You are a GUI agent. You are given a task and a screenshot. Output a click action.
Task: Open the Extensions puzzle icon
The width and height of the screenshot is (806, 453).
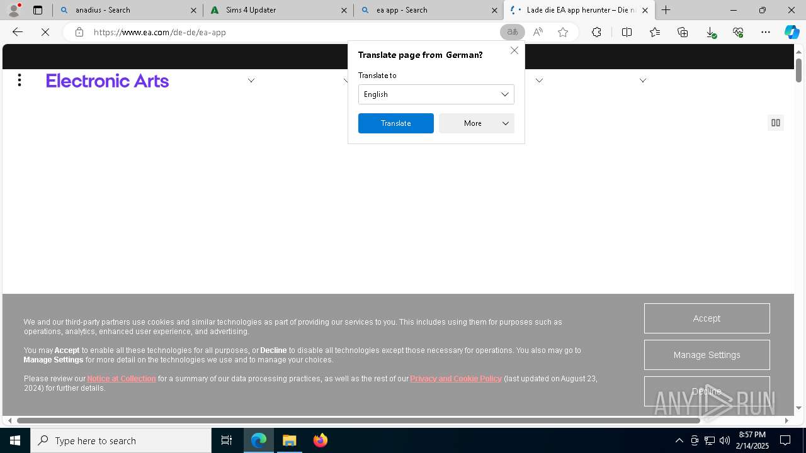[x=596, y=32]
